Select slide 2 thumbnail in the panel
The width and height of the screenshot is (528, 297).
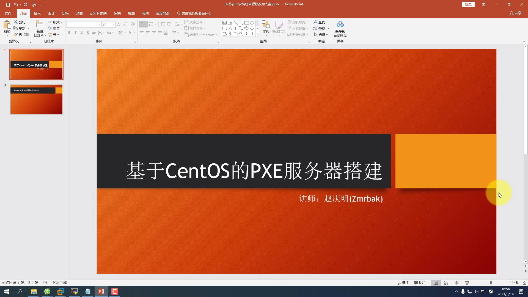36,99
